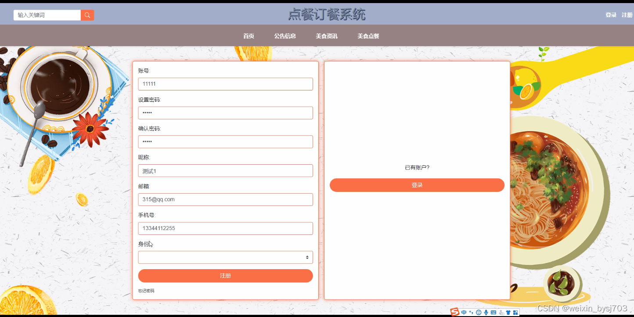Open the Sogou soft keyboard icon
Viewport: 634px width, 317px height.
click(x=494, y=312)
